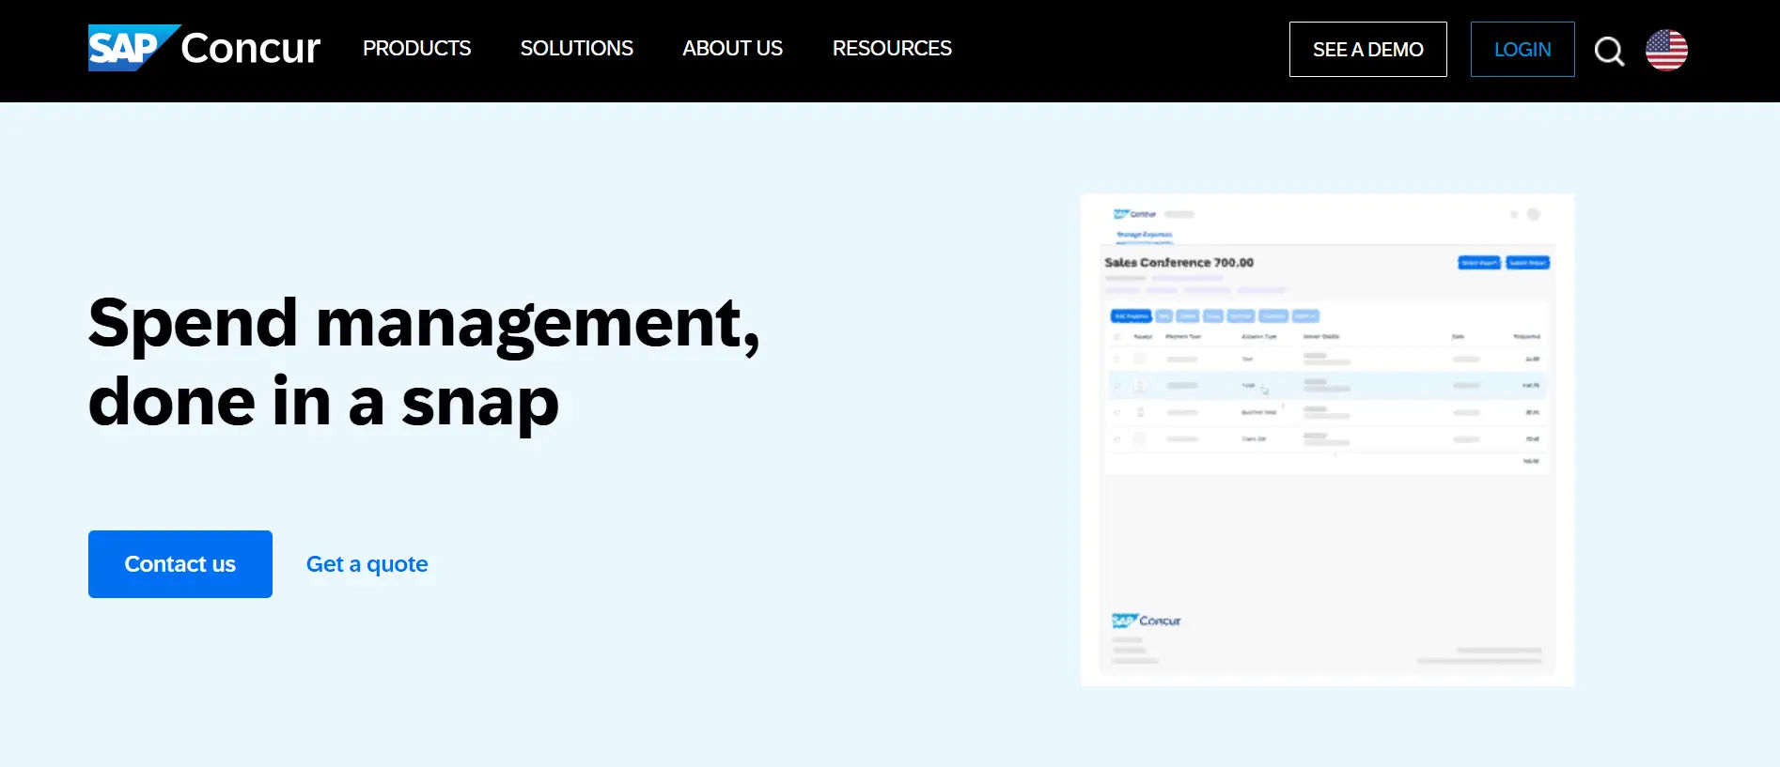Viewport: 1780px width, 767px height.
Task: Click the small SAP Concur logo atop preview
Action: [1134, 214]
